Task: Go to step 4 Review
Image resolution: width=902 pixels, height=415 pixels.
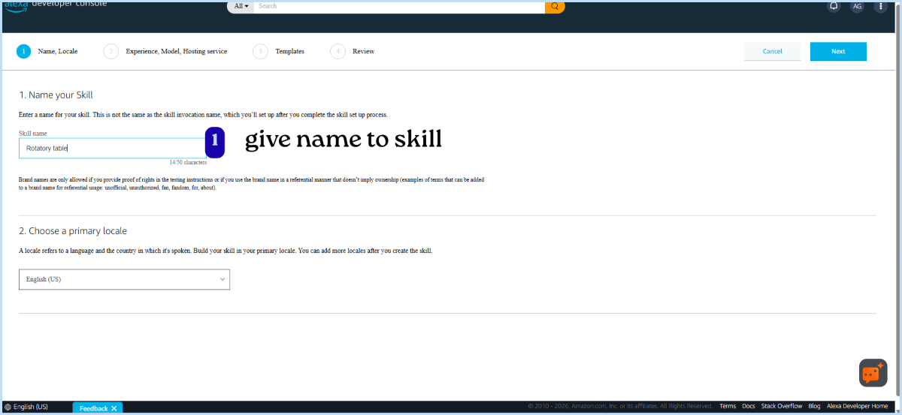Action: [353, 52]
